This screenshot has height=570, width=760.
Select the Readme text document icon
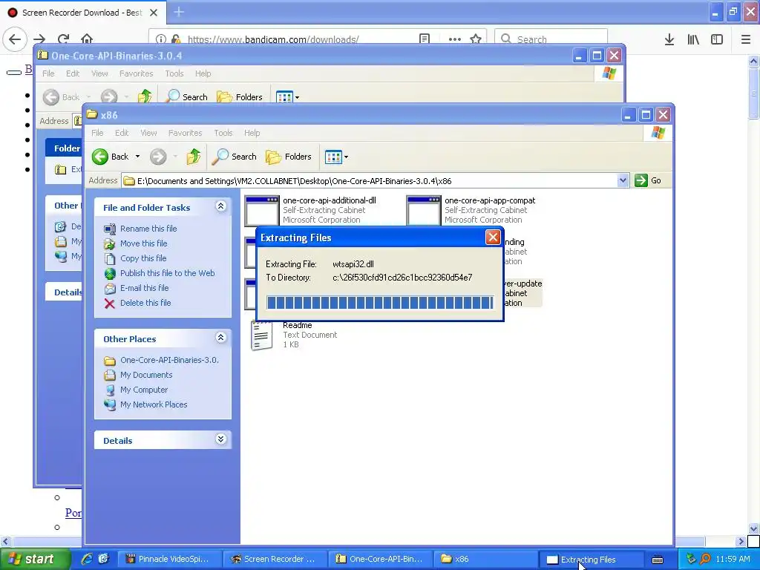coord(262,335)
